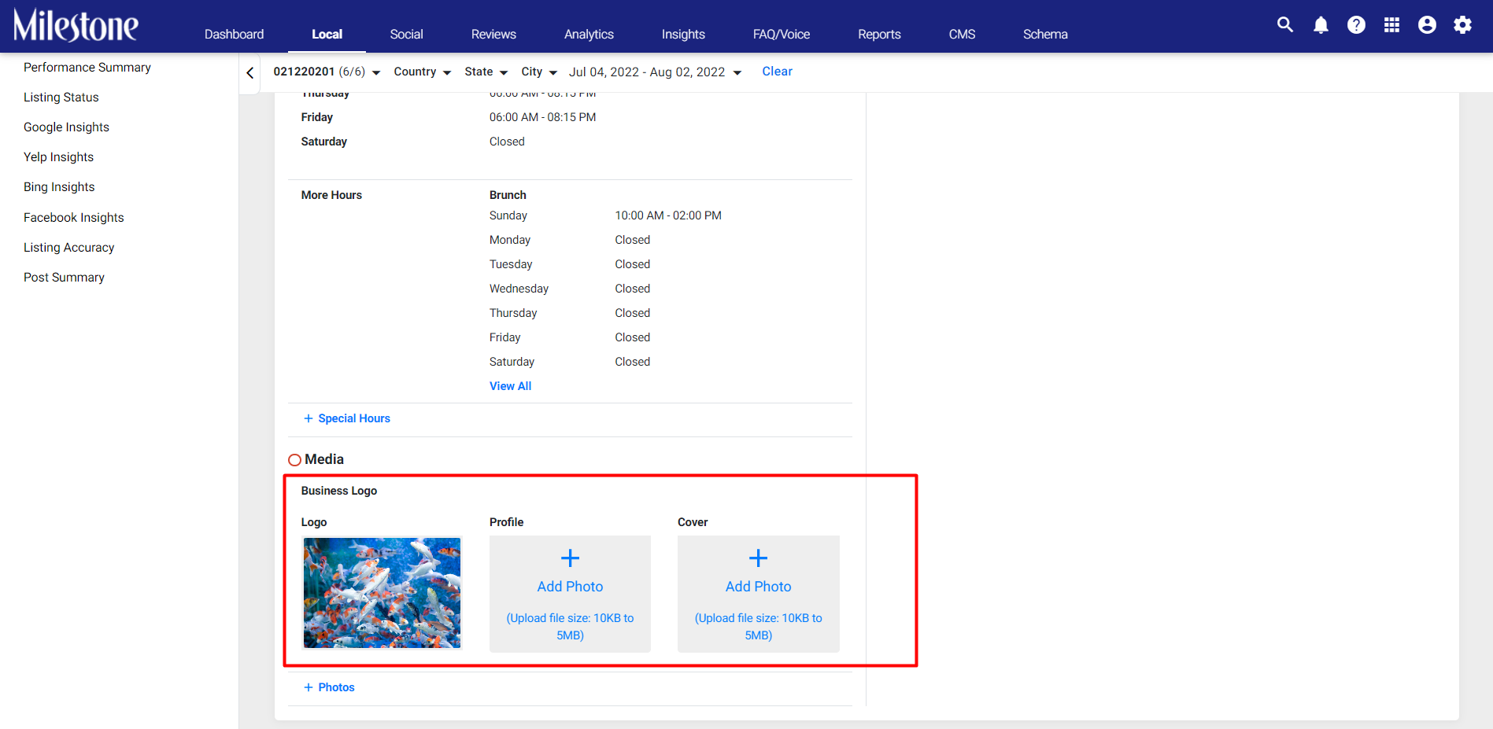Viewport: 1493px width, 729px height.
Task: Open Post Summary in sidebar
Action: (64, 278)
